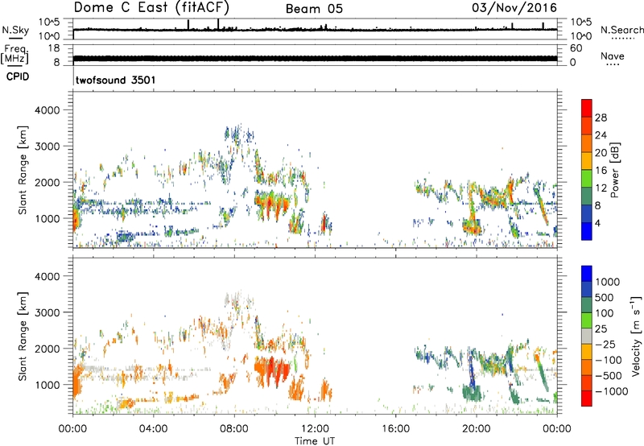Click the "04:00" time axis tick label
Viewport: 644px width, 446px height.
pyautogui.click(x=153, y=429)
